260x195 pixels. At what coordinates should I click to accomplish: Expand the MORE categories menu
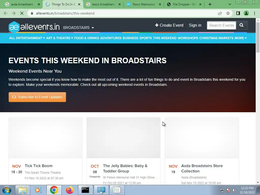pyautogui.click(x=240, y=38)
